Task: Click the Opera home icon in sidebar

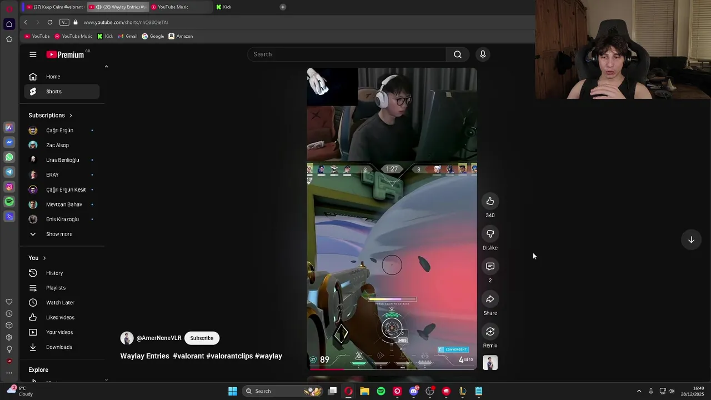Action: pyautogui.click(x=9, y=24)
